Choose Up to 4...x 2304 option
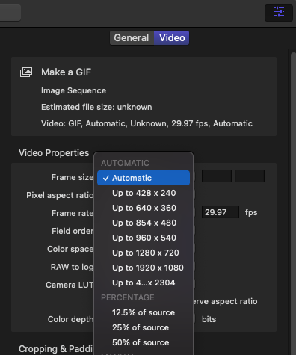Viewport: 296px width, 355px height. click(144, 283)
